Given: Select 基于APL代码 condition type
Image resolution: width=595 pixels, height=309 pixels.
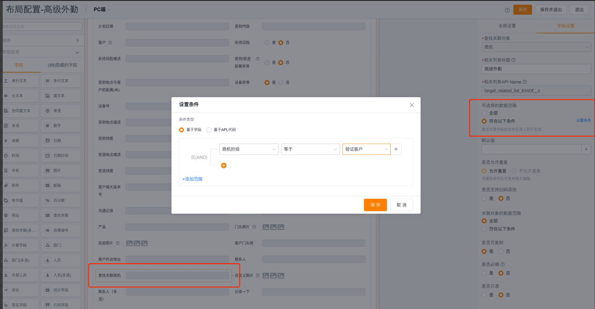Looking at the screenshot, I should coord(209,130).
